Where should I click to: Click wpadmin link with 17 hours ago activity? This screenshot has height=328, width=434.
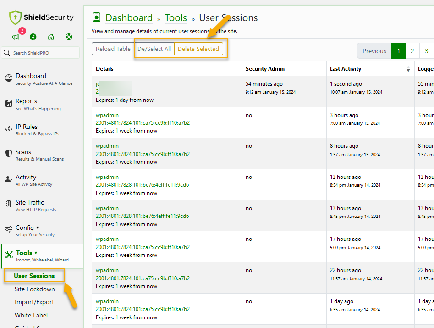click(107, 239)
